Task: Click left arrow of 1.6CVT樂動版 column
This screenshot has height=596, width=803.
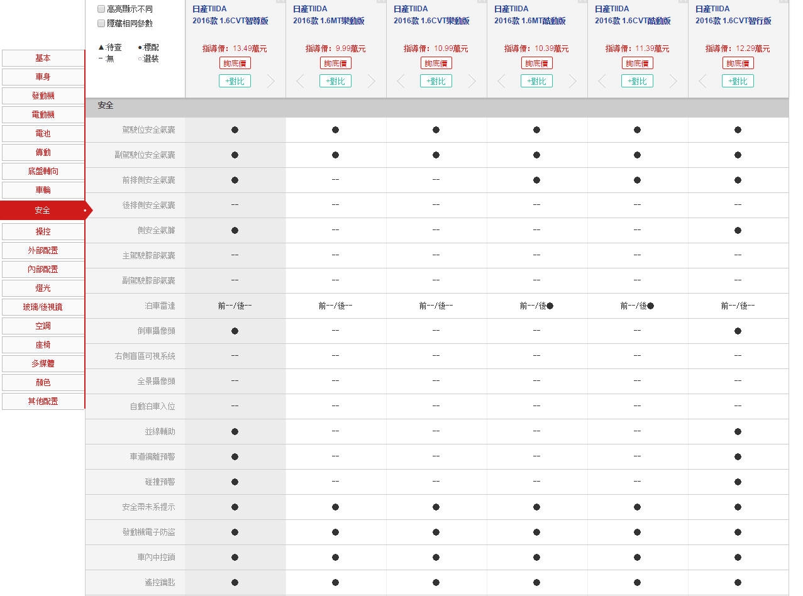Action: (x=401, y=81)
